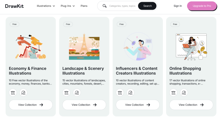Click SVG icon on Influencers card
This screenshot has height=118, width=220.
(x=120, y=93)
